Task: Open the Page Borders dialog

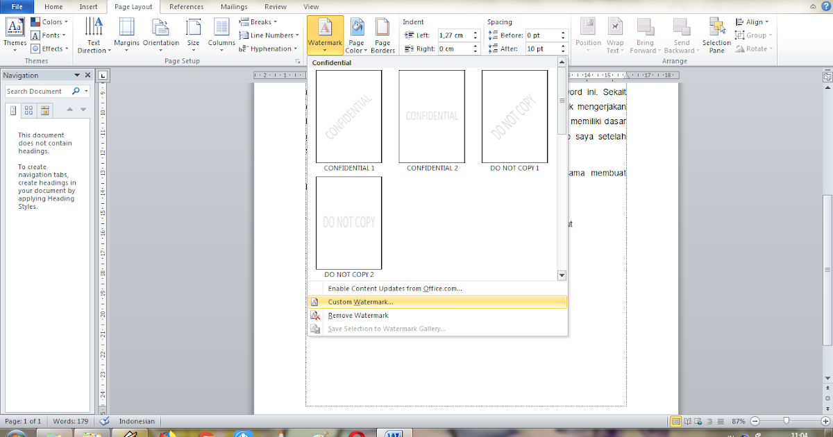Action: (382, 35)
